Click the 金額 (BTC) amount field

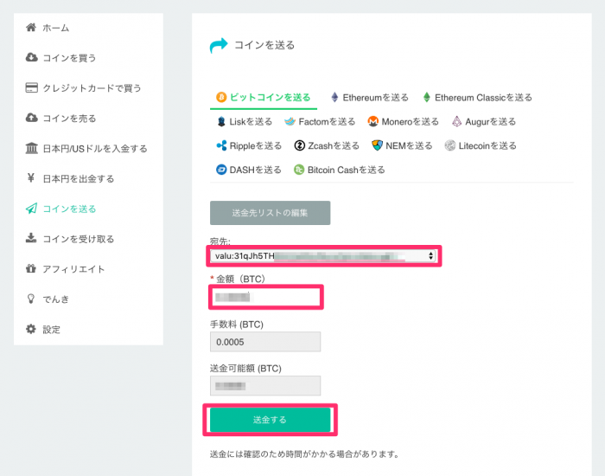pos(265,297)
